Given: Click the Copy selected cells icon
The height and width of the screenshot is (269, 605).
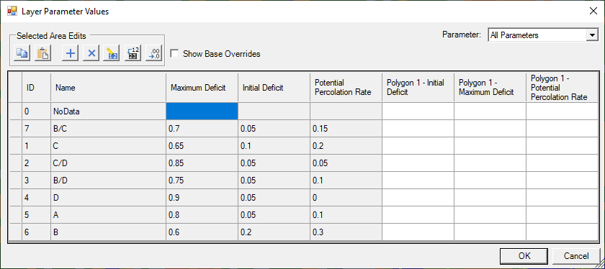Looking at the screenshot, I should pyautogui.click(x=22, y=53).
